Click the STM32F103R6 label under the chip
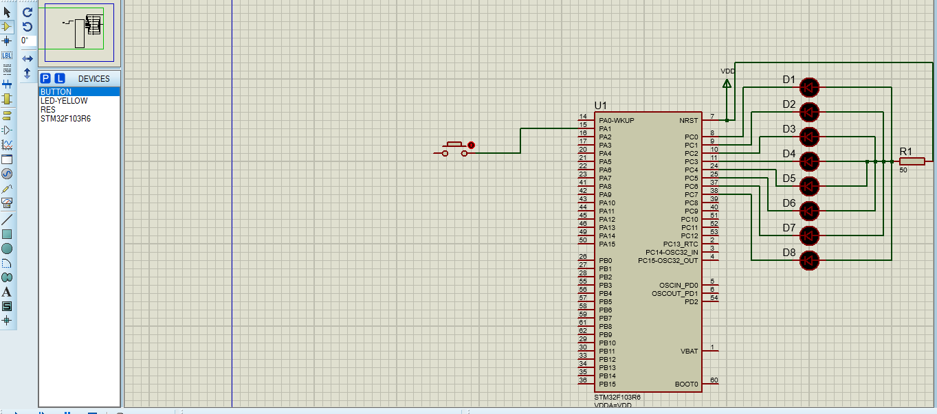The width and height of the screenshot is (937, 414). point(618,398)
